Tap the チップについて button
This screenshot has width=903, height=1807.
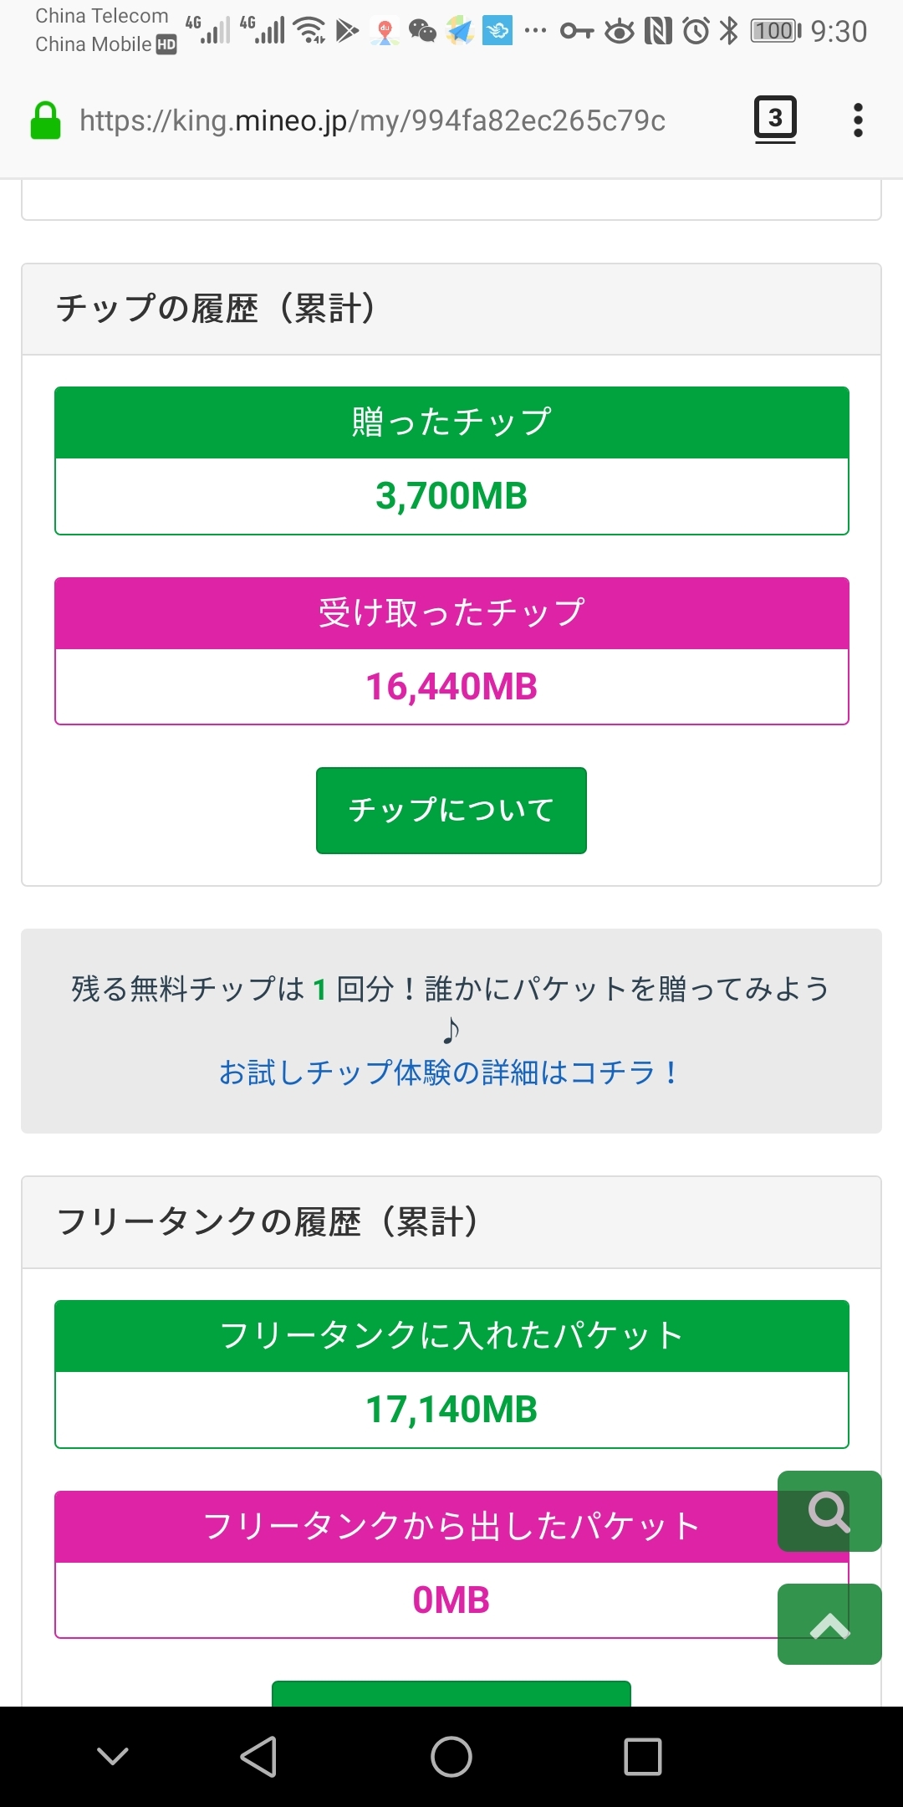point(451,810)
